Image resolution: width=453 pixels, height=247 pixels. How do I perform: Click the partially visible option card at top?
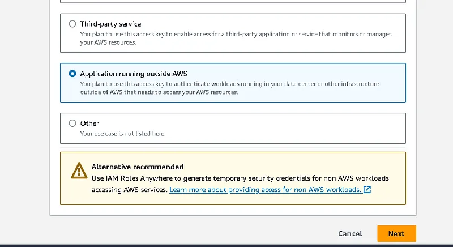click(233, 2)
